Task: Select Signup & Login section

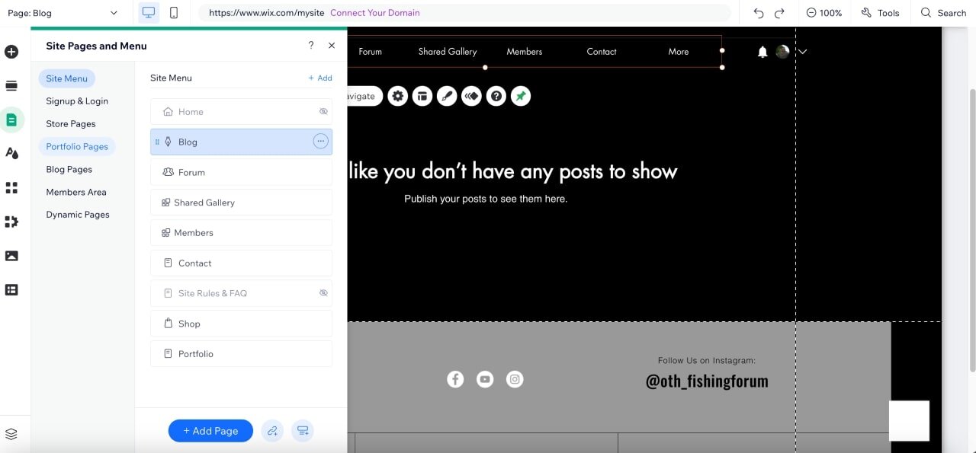Action: [77, 101]
